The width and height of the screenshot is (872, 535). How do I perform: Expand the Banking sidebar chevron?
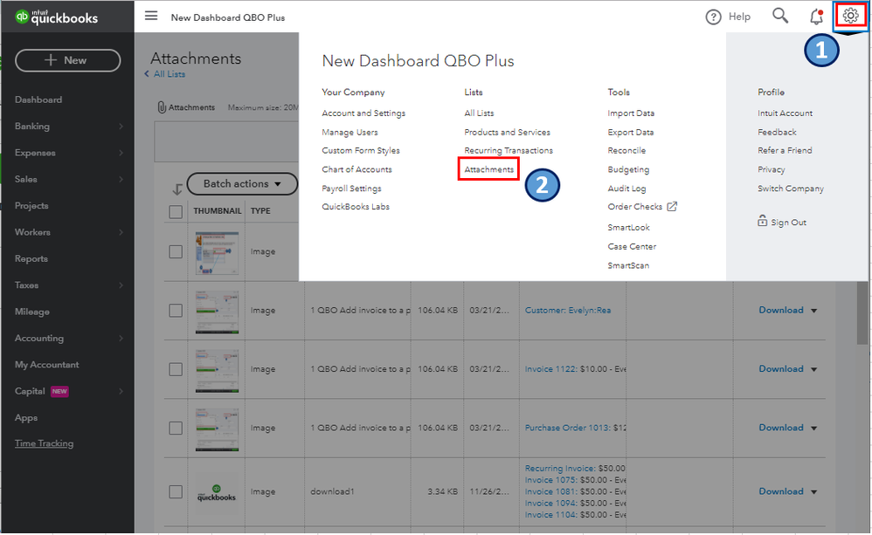(121, 126)
